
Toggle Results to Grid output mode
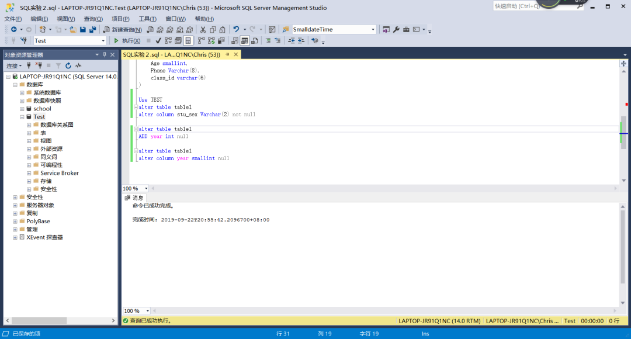coord(245,40)
